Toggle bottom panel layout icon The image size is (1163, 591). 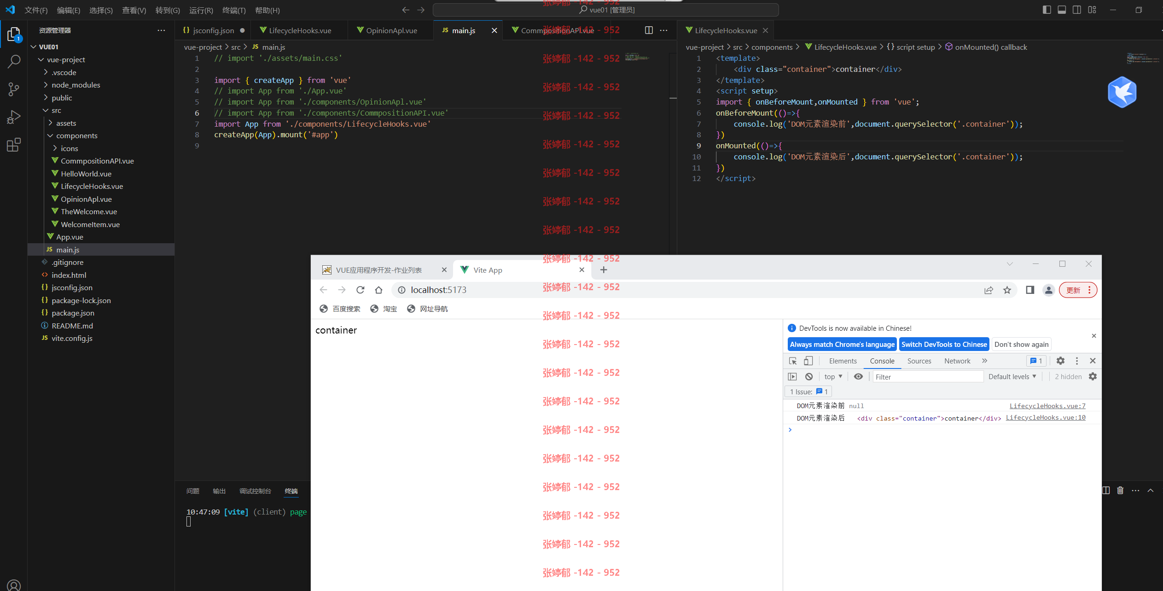coord(1062,10)
